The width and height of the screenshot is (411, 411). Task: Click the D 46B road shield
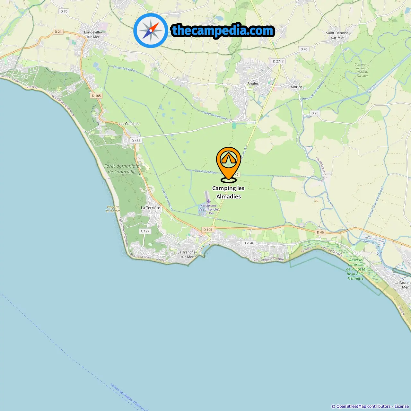pyautogui.click(x=136, y=141)
